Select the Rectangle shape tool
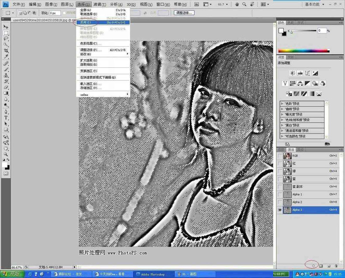This screenshot has width=345, height=278. coord(6,130)
